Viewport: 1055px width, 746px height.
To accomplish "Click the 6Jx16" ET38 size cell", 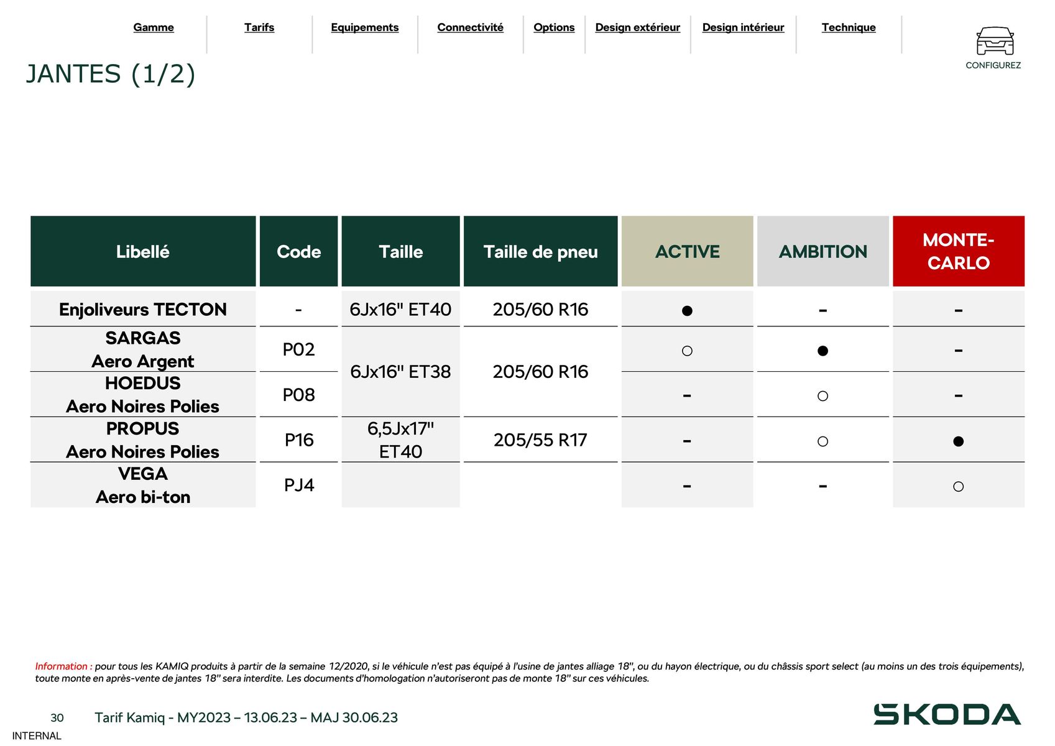I will pyautogui.click(x=401, y=372).
